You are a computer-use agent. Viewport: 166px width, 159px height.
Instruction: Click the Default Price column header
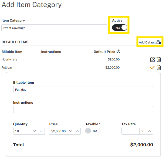104,52
